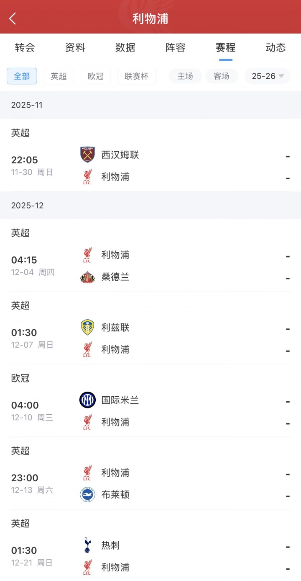
Task: Tap the Tottenham Hotspur crest
Action: [87, 545]
